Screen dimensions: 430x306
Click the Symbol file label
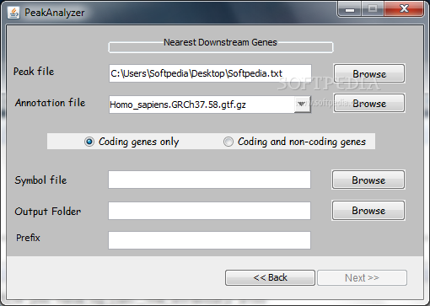coord(40,180)
